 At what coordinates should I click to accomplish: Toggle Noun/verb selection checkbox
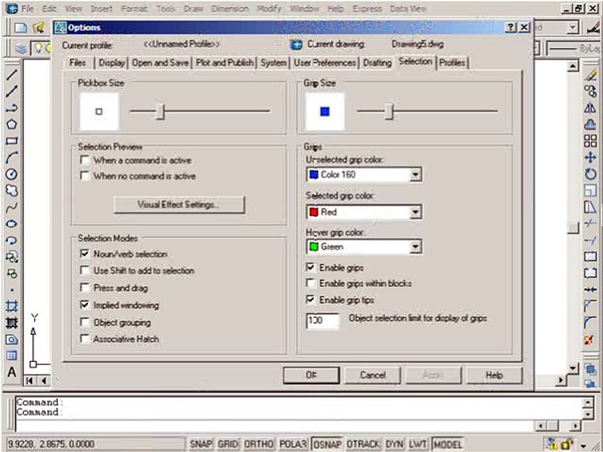[85, 254]
